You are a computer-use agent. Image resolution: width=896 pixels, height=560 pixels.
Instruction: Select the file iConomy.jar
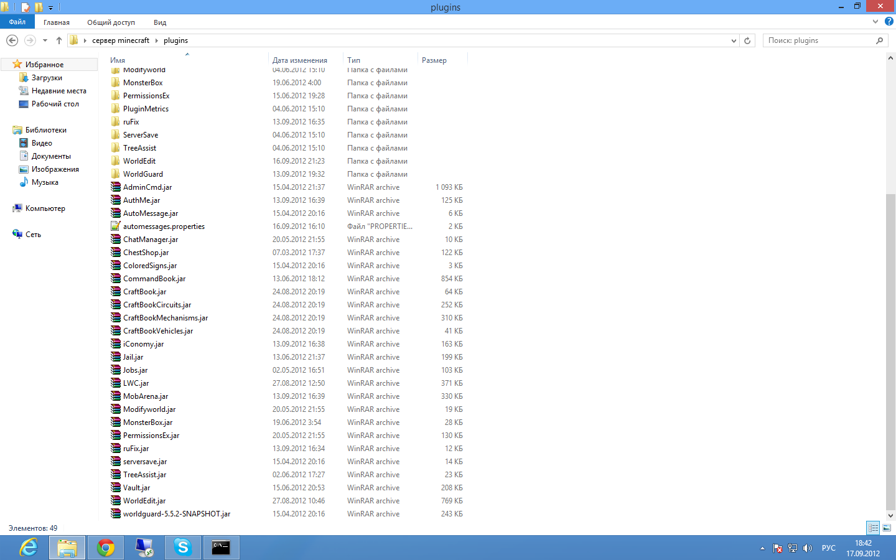coord(143,344)
